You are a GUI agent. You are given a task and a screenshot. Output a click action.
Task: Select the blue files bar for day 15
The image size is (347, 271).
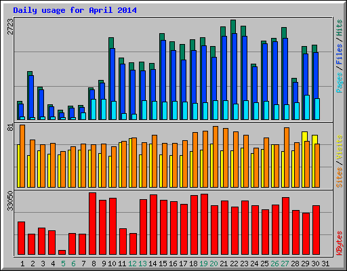(163, 71)
